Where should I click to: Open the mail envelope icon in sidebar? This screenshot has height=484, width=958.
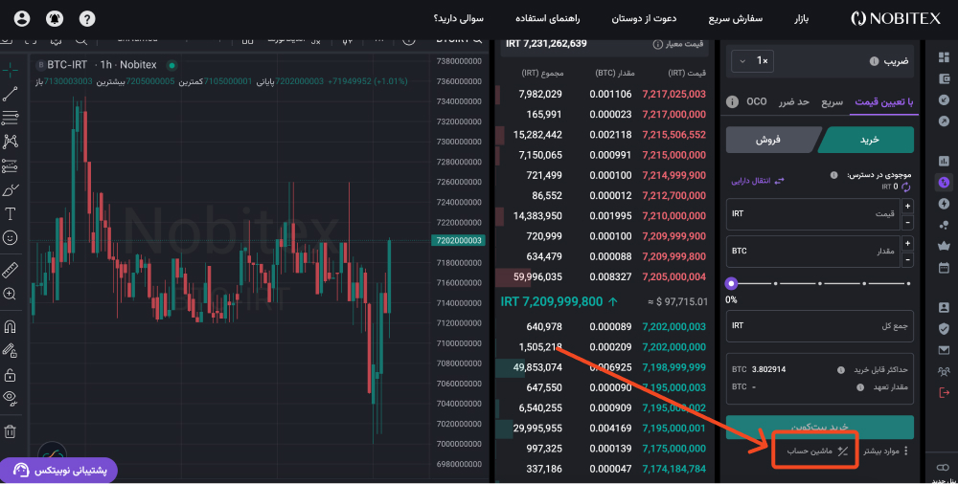[944, 350]
